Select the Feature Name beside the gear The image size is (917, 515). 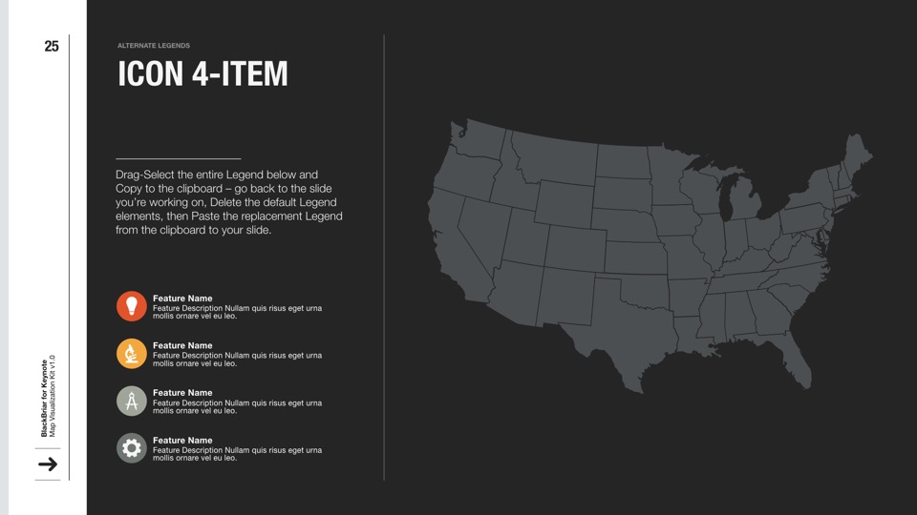coord(182,440)
